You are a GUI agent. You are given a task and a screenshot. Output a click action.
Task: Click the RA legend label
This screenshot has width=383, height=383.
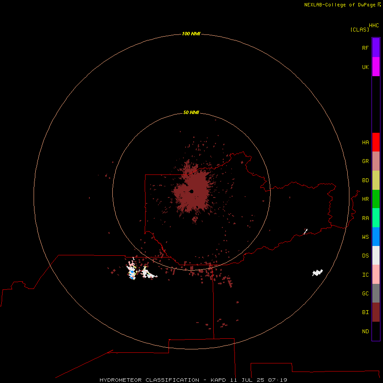click(365, 218)
